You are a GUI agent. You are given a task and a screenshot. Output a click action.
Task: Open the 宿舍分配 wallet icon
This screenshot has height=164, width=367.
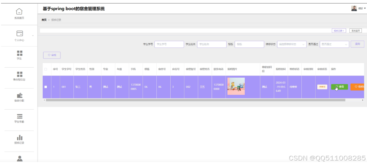tap(20, 95)
